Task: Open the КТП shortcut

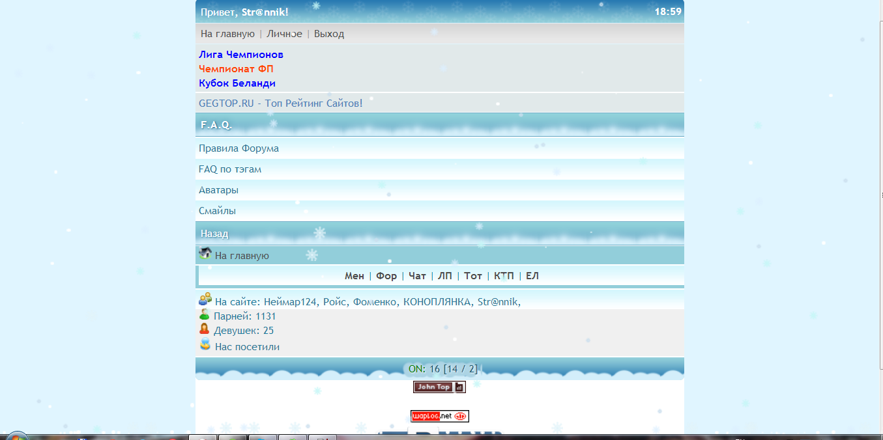Action: [x=504, y=276]
